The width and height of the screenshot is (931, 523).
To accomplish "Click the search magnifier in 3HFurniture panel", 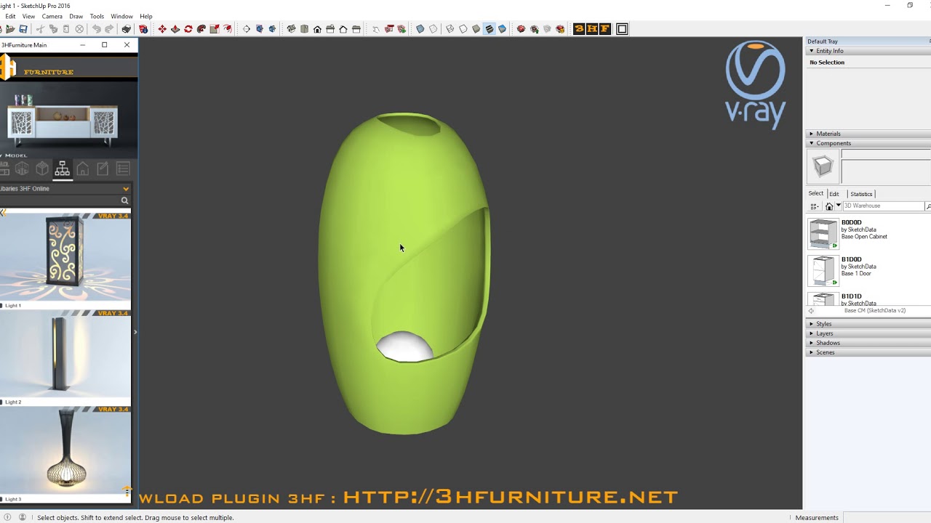I will [x=124, y=200].
